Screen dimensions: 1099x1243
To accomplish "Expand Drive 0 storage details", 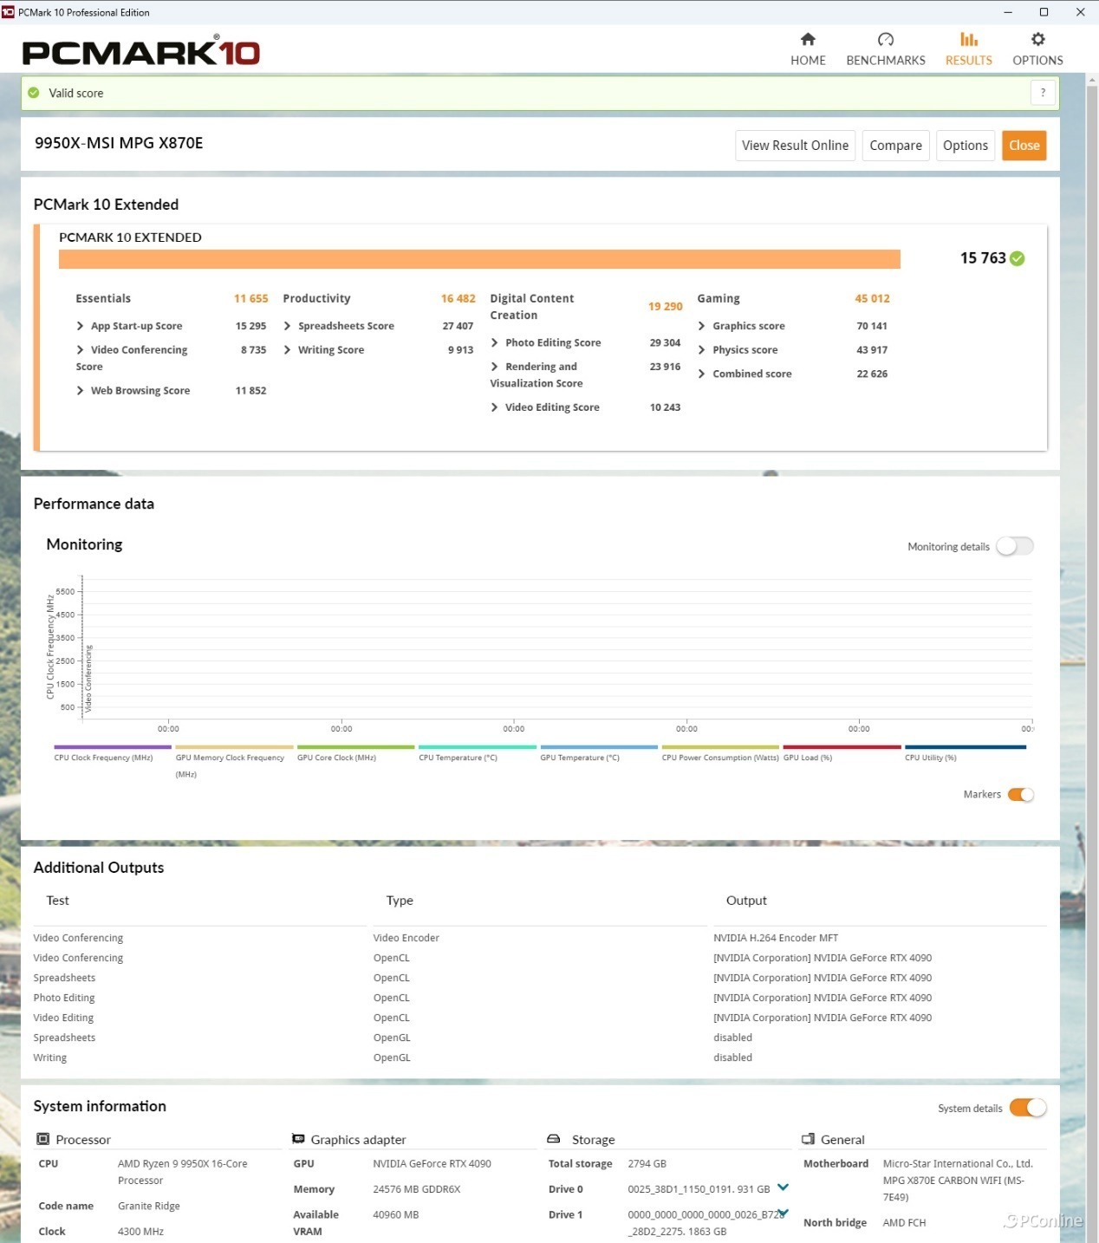I will pyautogui.click(x=783, y=1188).
